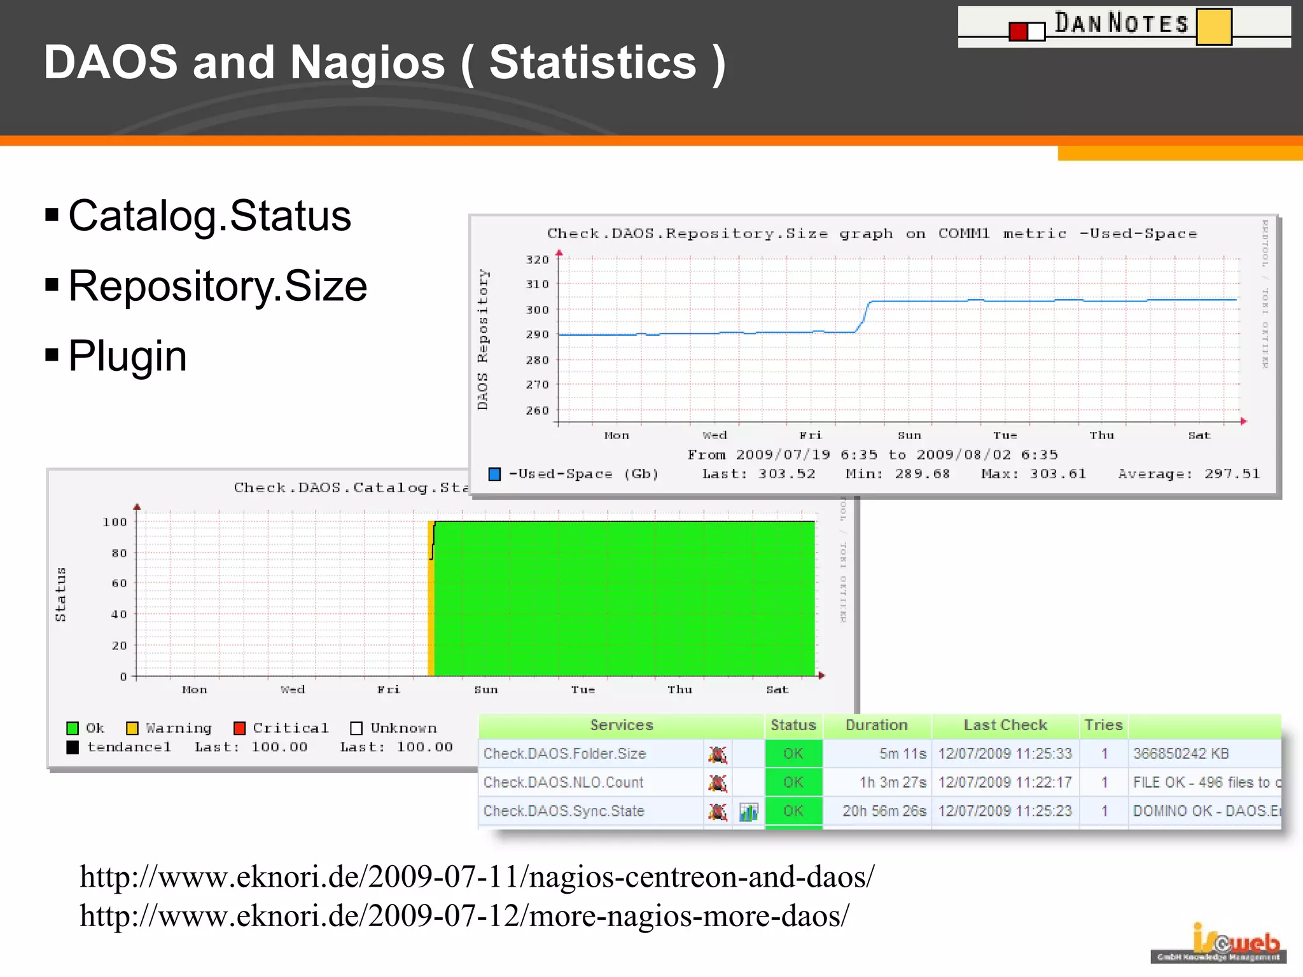This screenshot has width=1303, height=977.
Task: Click the Min: 289.68 value
Action: (898, 474)
